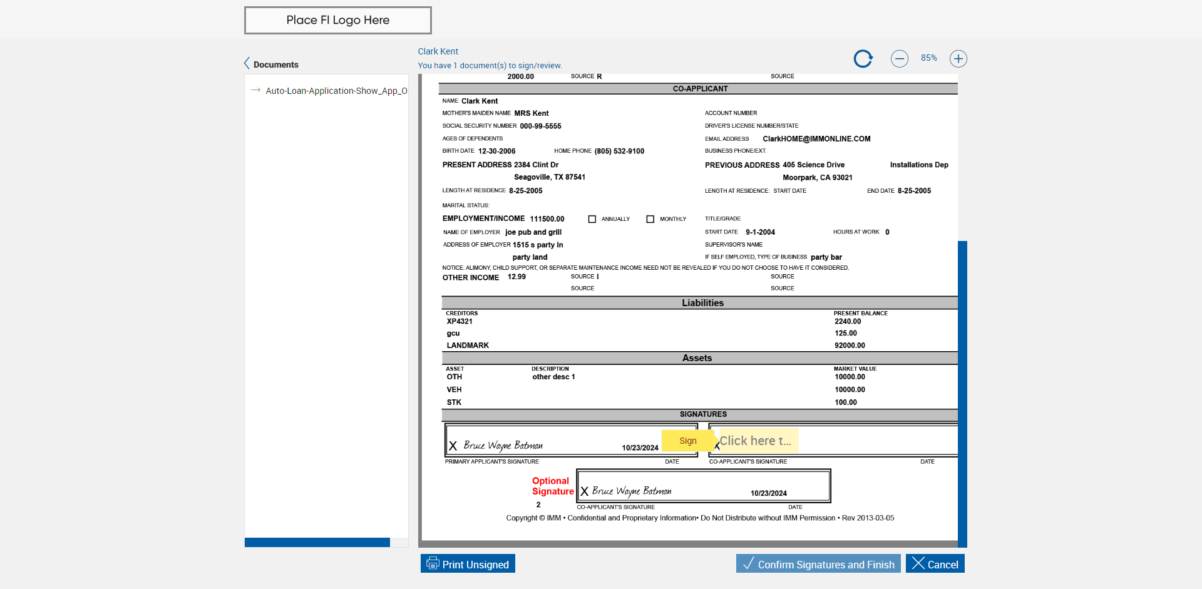Image resolution: width=1202 pixels, height=589 pixels.
Task: Click the present balance 92000.00
Action: pyautogui.click(x=850, y=346)
